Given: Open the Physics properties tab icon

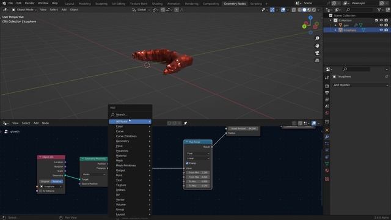Looking at the screenshot, I should [x=327, y=150].
